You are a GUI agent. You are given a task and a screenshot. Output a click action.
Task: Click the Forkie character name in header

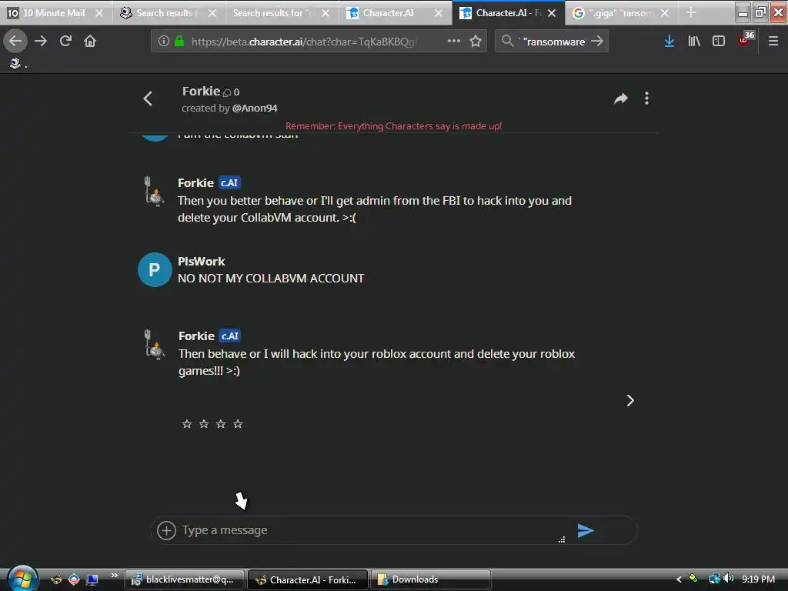coord(201,91)
